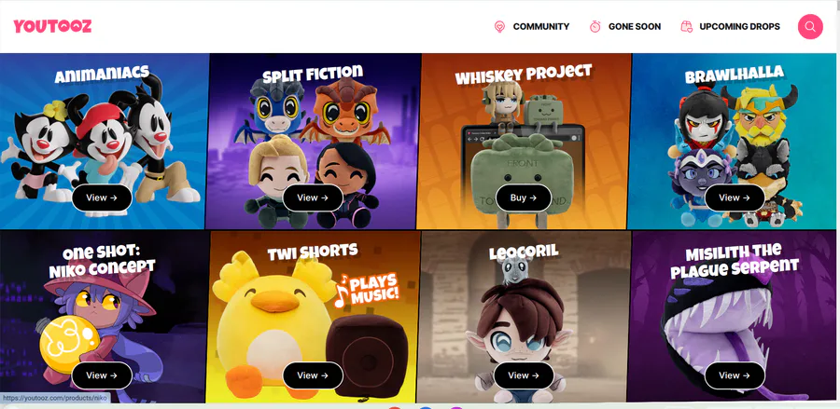Image resolution: width=840 pixels, height=409 pixels.
Task: Click the Youtooz logo
Action: pyautogui.click(x=52, y=26)
